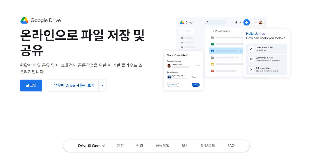Choose the Summarize a topic suggestion card
This screenshot has width=330, height=163.
click(267, 59)
